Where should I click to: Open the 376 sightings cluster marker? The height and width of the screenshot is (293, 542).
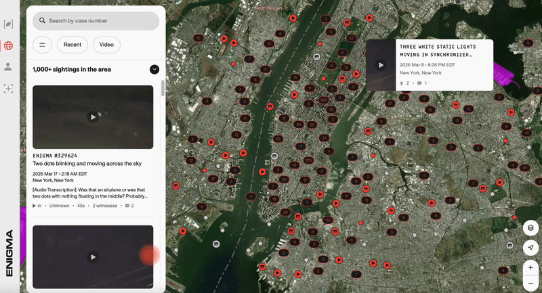click(308, 160)
